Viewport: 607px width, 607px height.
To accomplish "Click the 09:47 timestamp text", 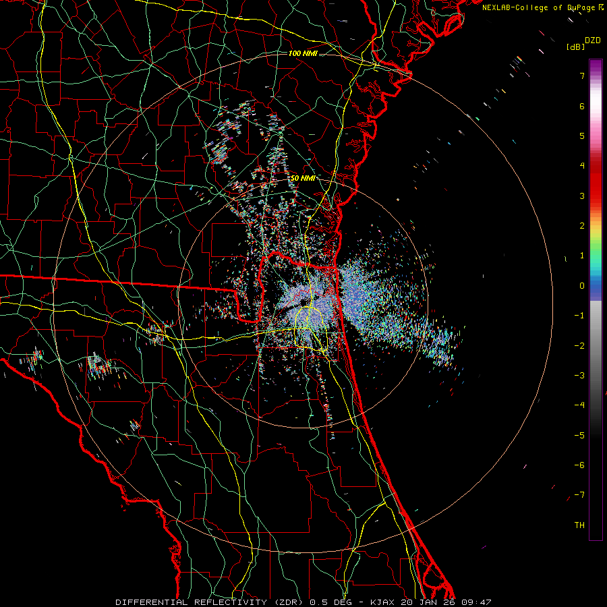I will tap(475, 602).
